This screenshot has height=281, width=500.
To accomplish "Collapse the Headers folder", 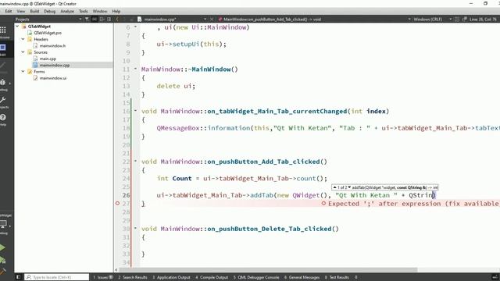I will pos(23,39).
